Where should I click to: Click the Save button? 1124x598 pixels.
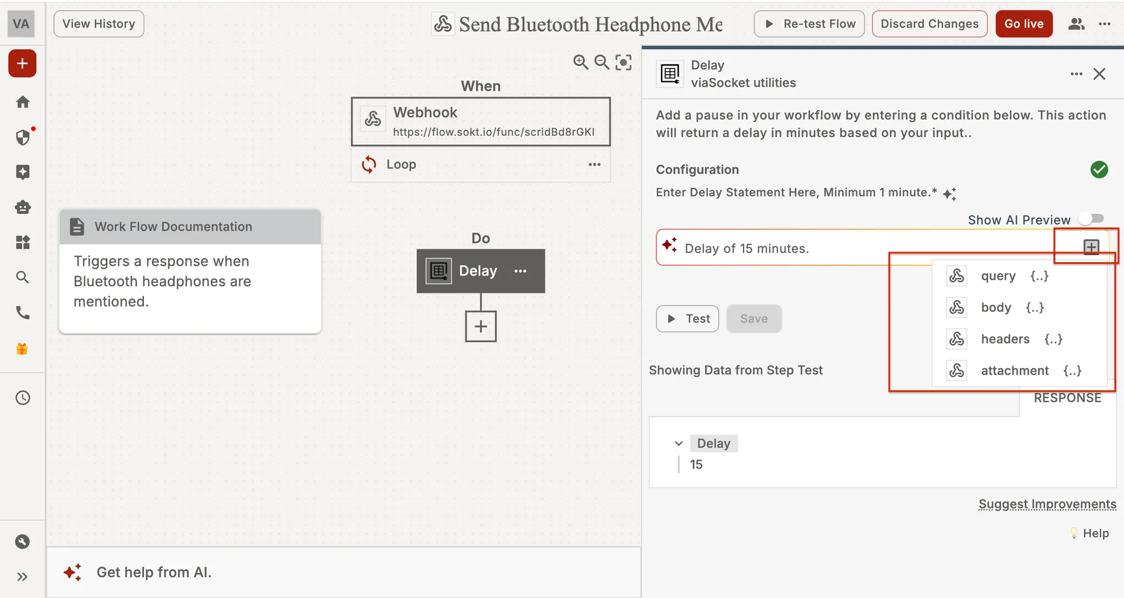point(754,319)
